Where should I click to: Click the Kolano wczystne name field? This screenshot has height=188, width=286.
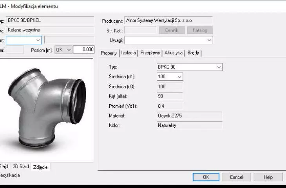tap(50, 30)
